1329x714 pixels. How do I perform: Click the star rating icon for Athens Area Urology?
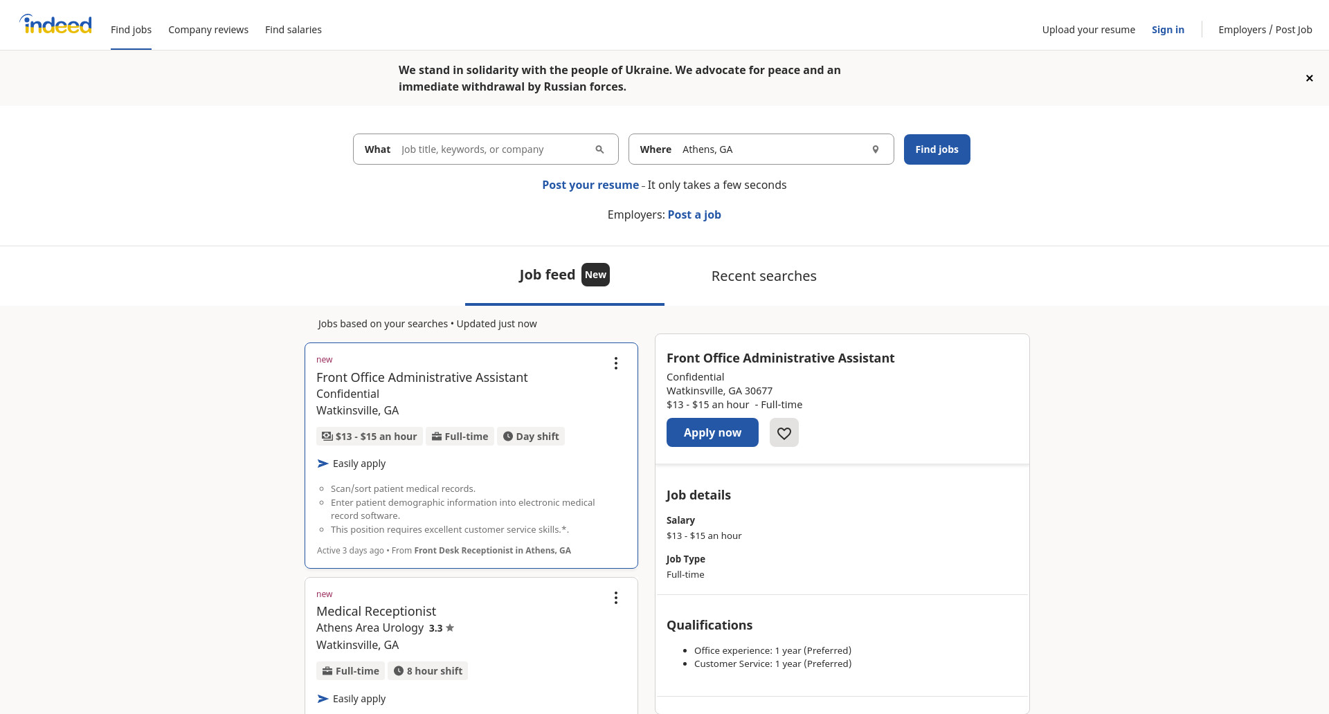tap(450, 628)
